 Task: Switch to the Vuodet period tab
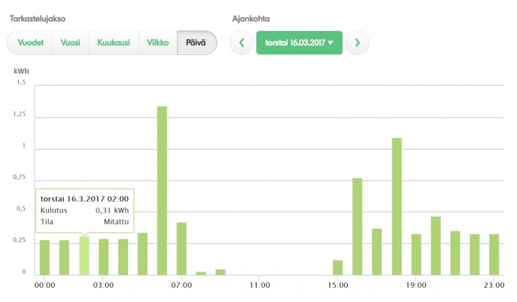point(30,43)
